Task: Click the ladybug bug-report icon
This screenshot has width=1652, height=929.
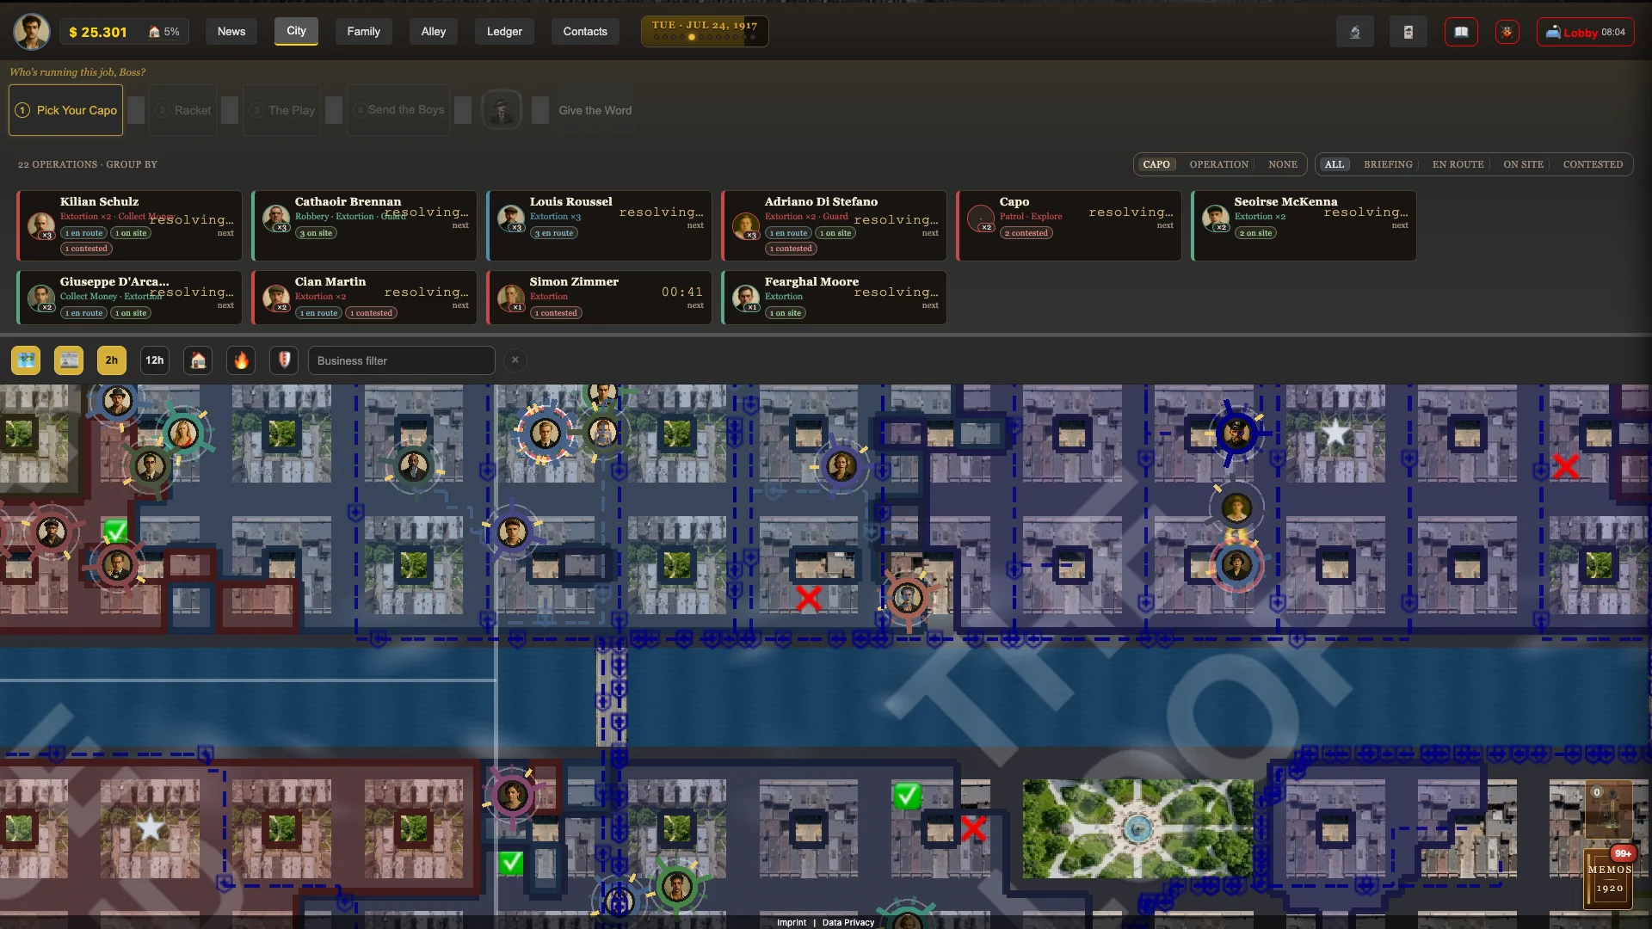Action: point(1507,32)
